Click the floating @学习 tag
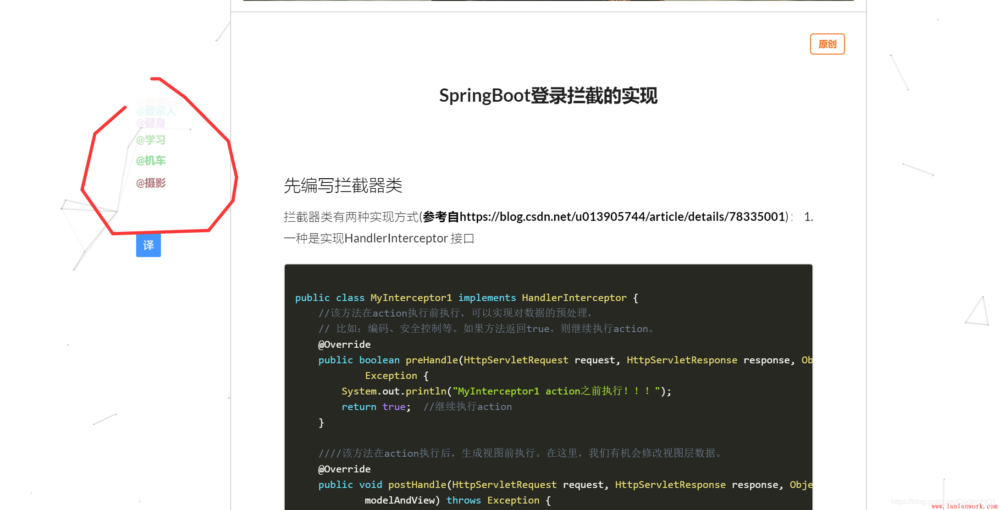This screenshot has width=999, height=510. [151, 140]
